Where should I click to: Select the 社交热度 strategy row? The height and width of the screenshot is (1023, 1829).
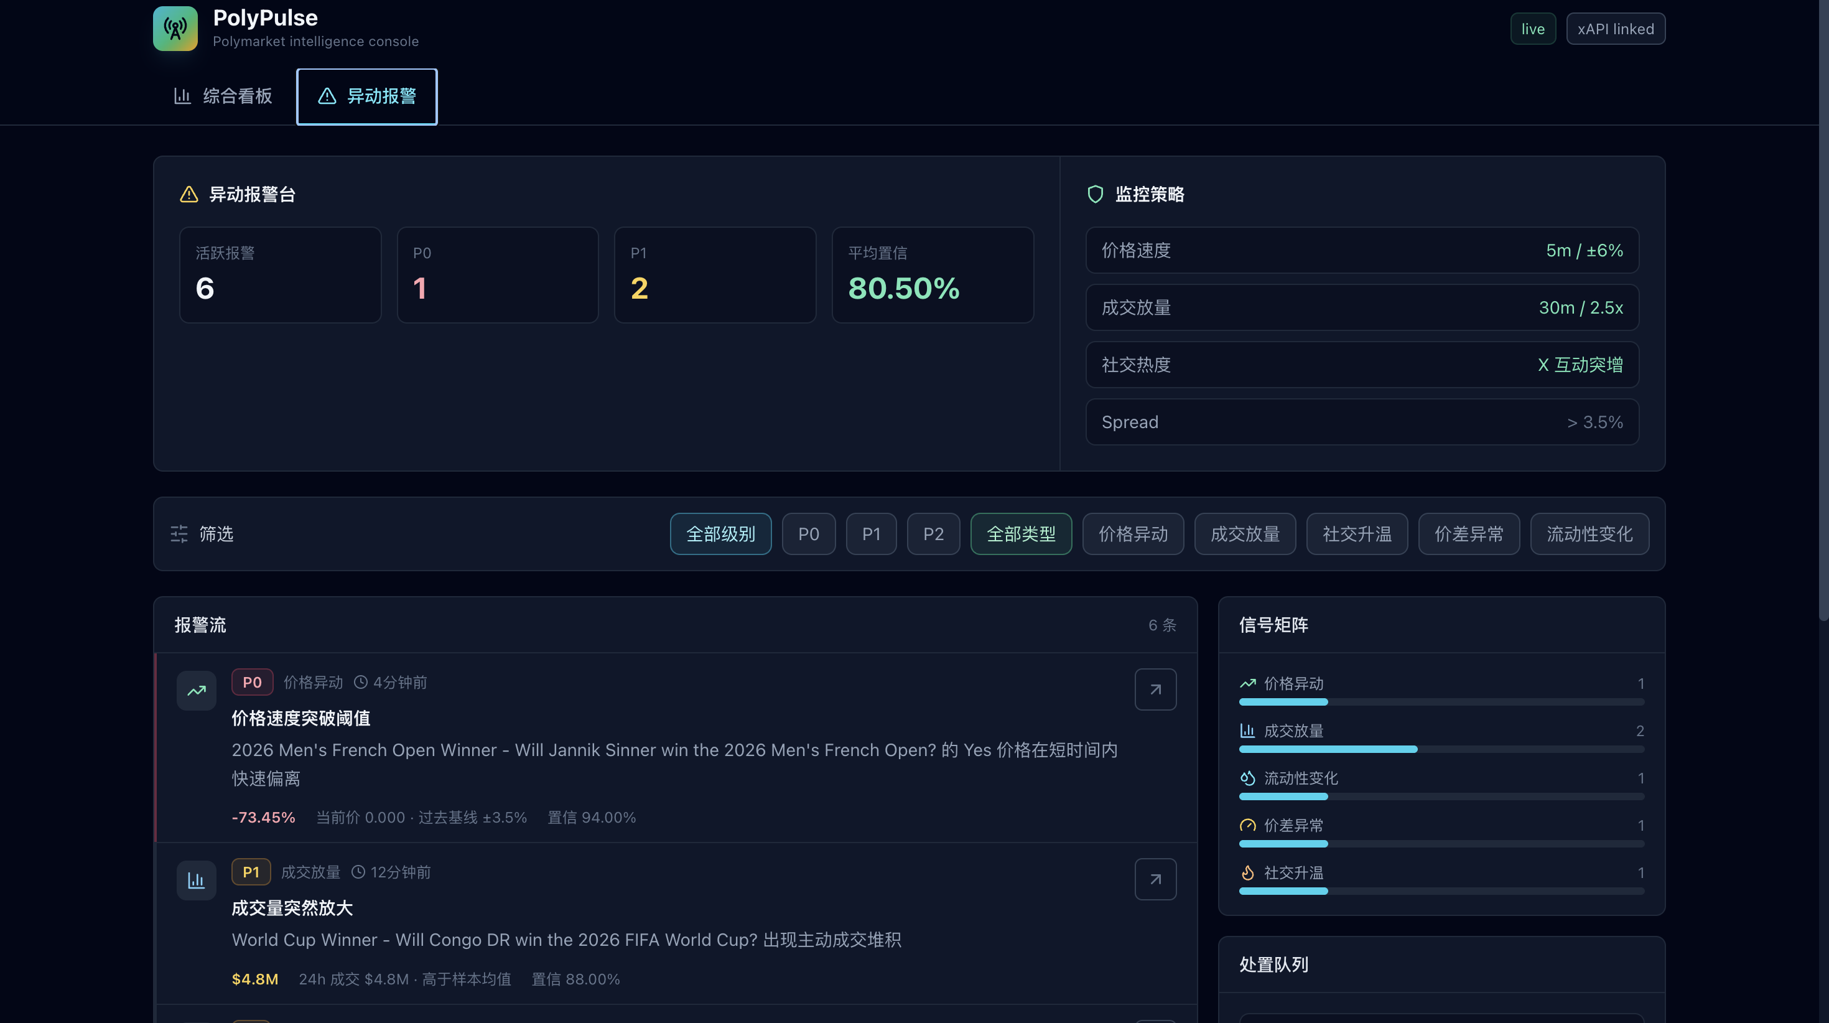pos(1362,365)
